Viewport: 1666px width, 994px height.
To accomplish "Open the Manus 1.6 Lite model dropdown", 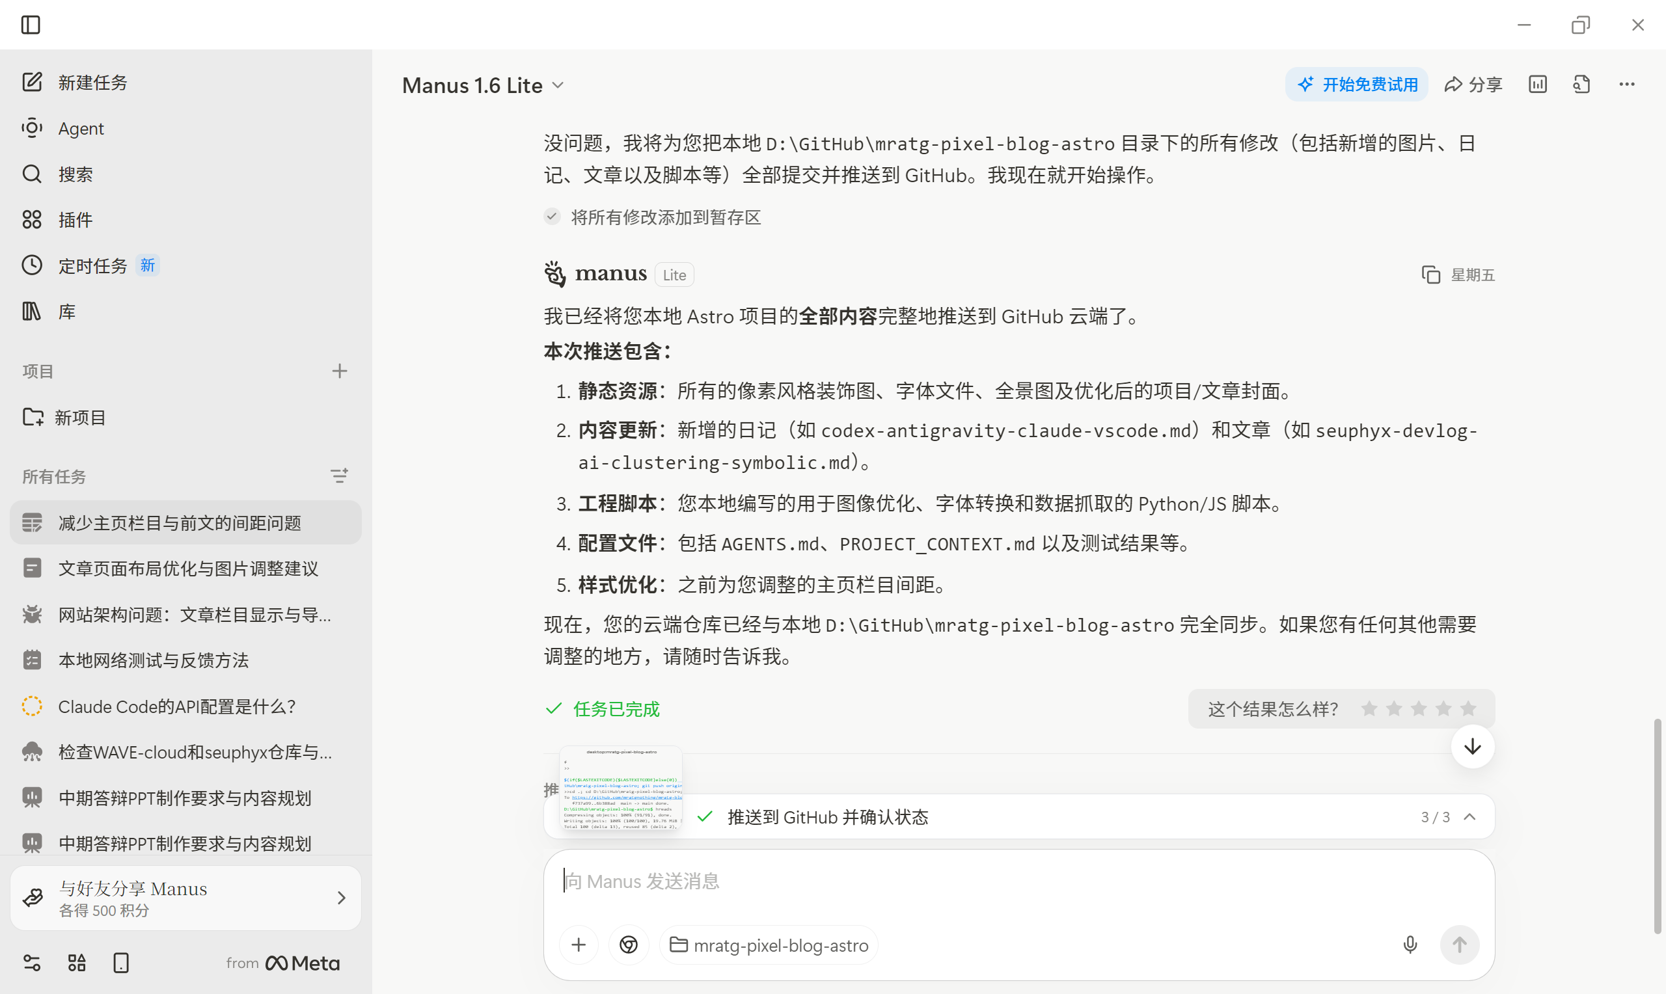I will (483, 85).
